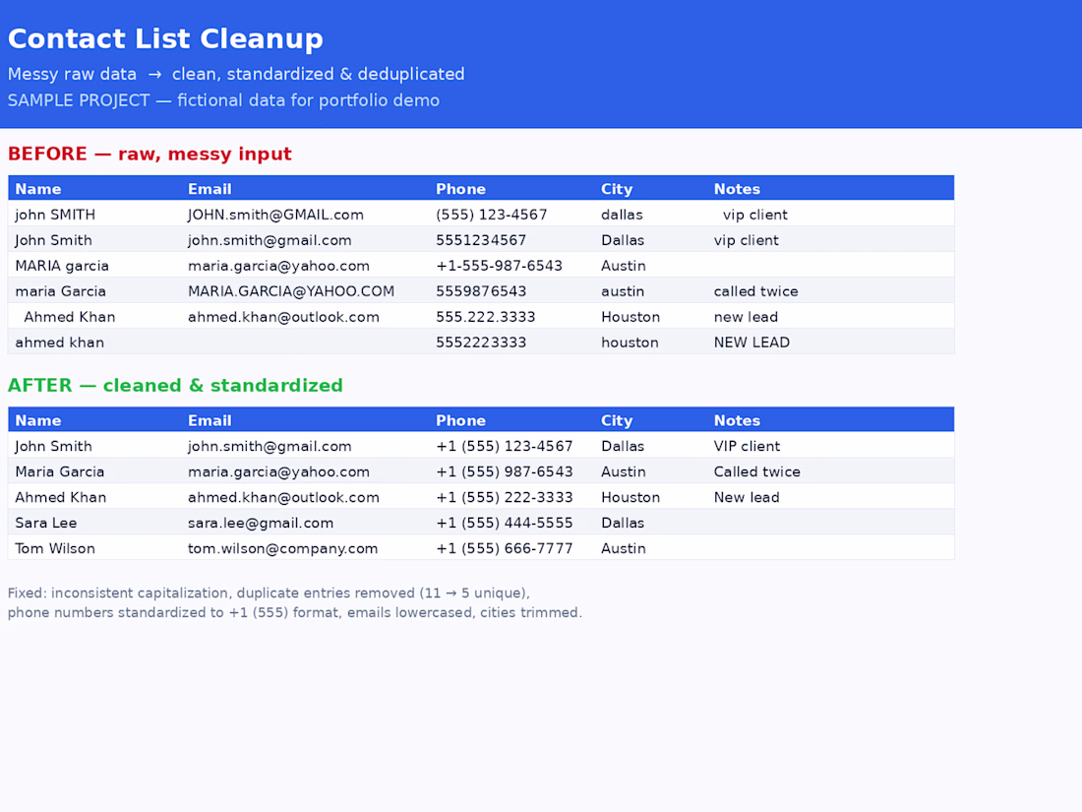
Task: Select phone "+1 (555) 987-6543"
Action: [505, 470]
